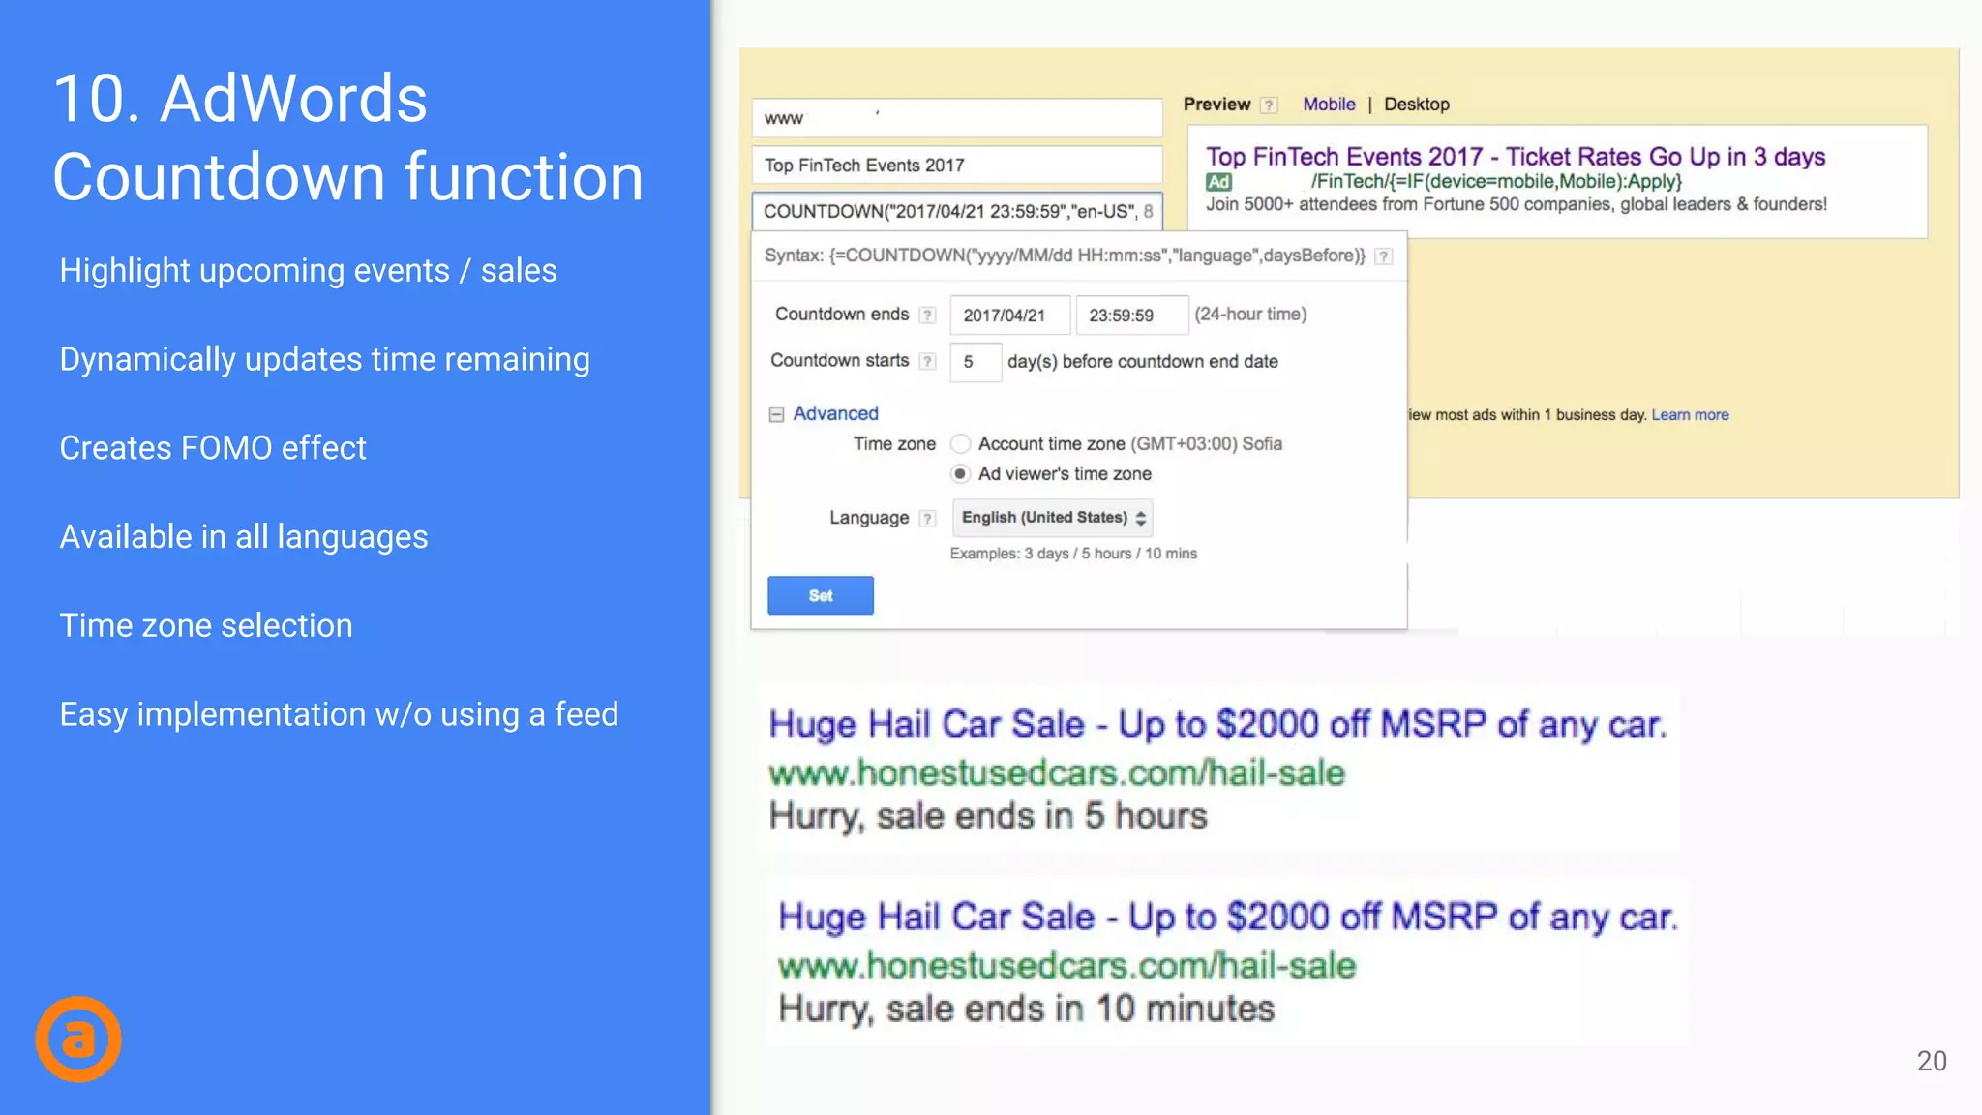1982x1115 pixels.
Task: Click 'Creates FOMO effect' bullet
Action: (x=213, y=448)
